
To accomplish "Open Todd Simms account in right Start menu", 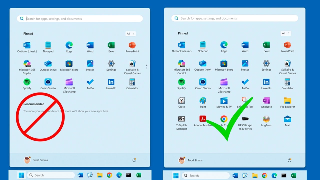I will [190, 160].
